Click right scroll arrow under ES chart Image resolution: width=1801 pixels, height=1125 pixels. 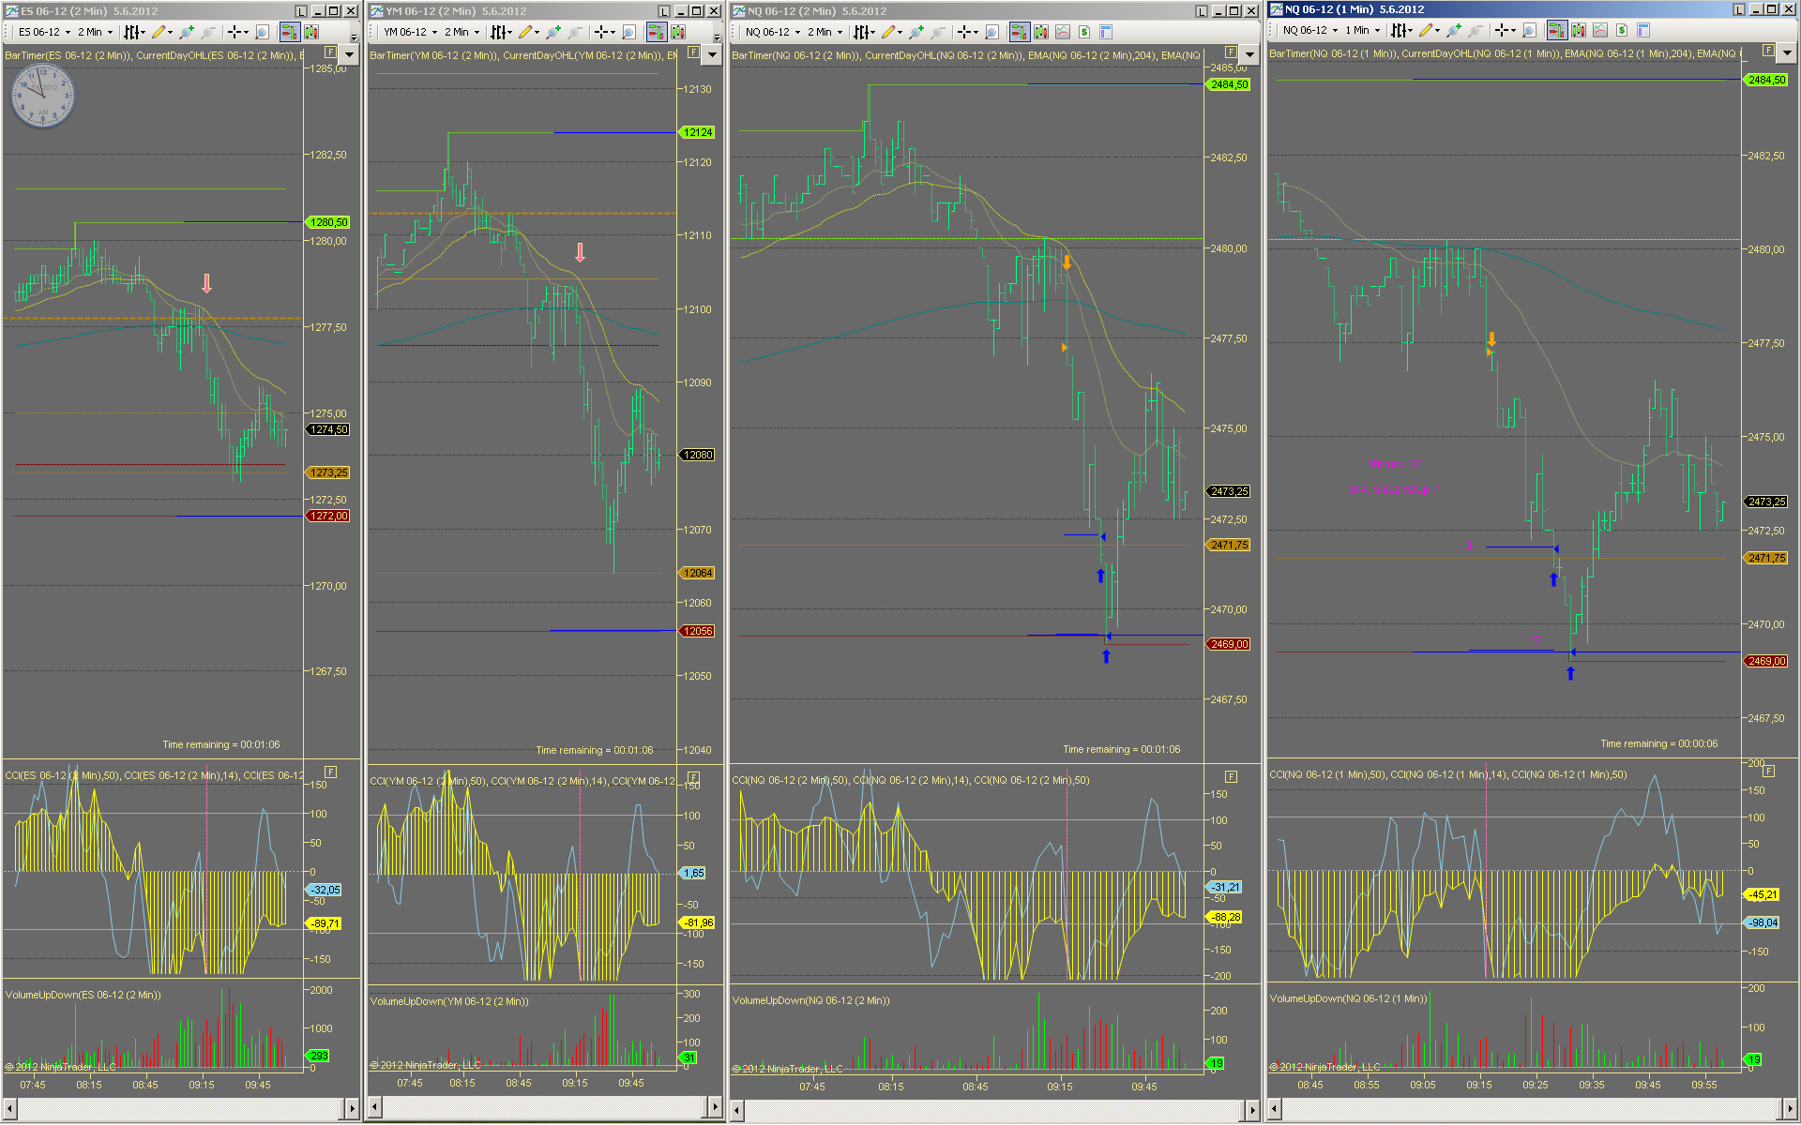click(x=352, y=1108)
